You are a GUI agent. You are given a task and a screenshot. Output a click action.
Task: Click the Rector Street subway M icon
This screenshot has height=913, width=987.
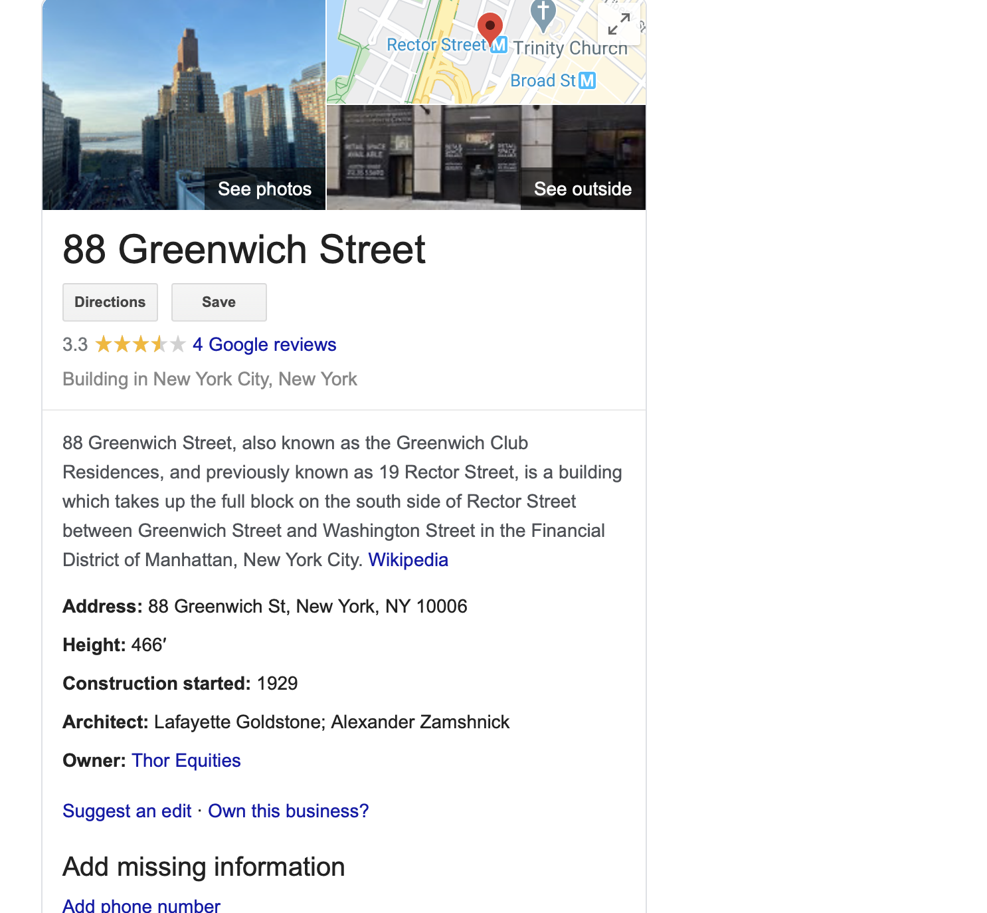click(499, 45)
